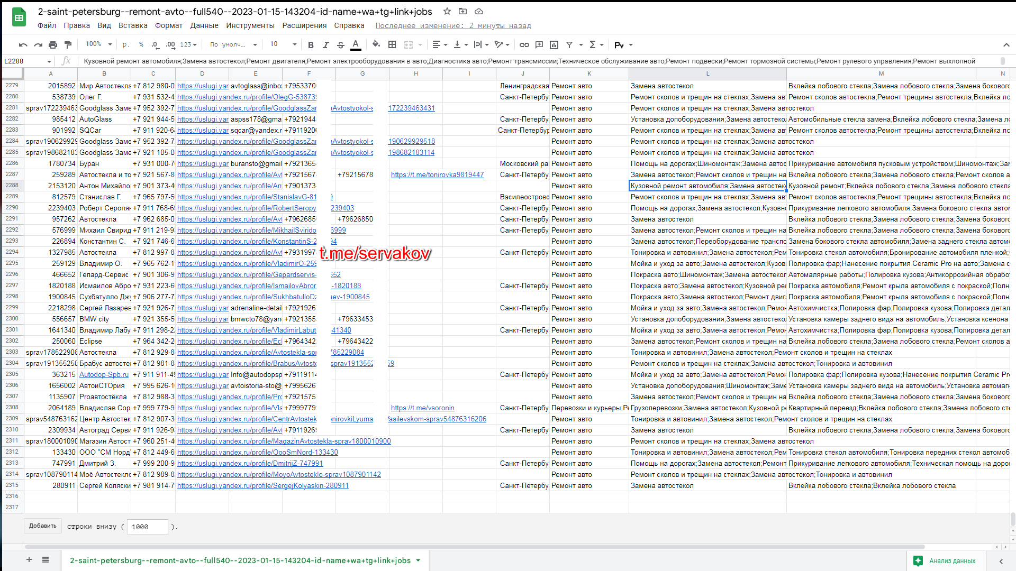Open cell borders options

(x=392, y=45)
